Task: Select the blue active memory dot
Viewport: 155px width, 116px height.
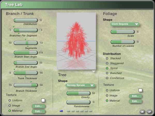Action: click(61, 111)
